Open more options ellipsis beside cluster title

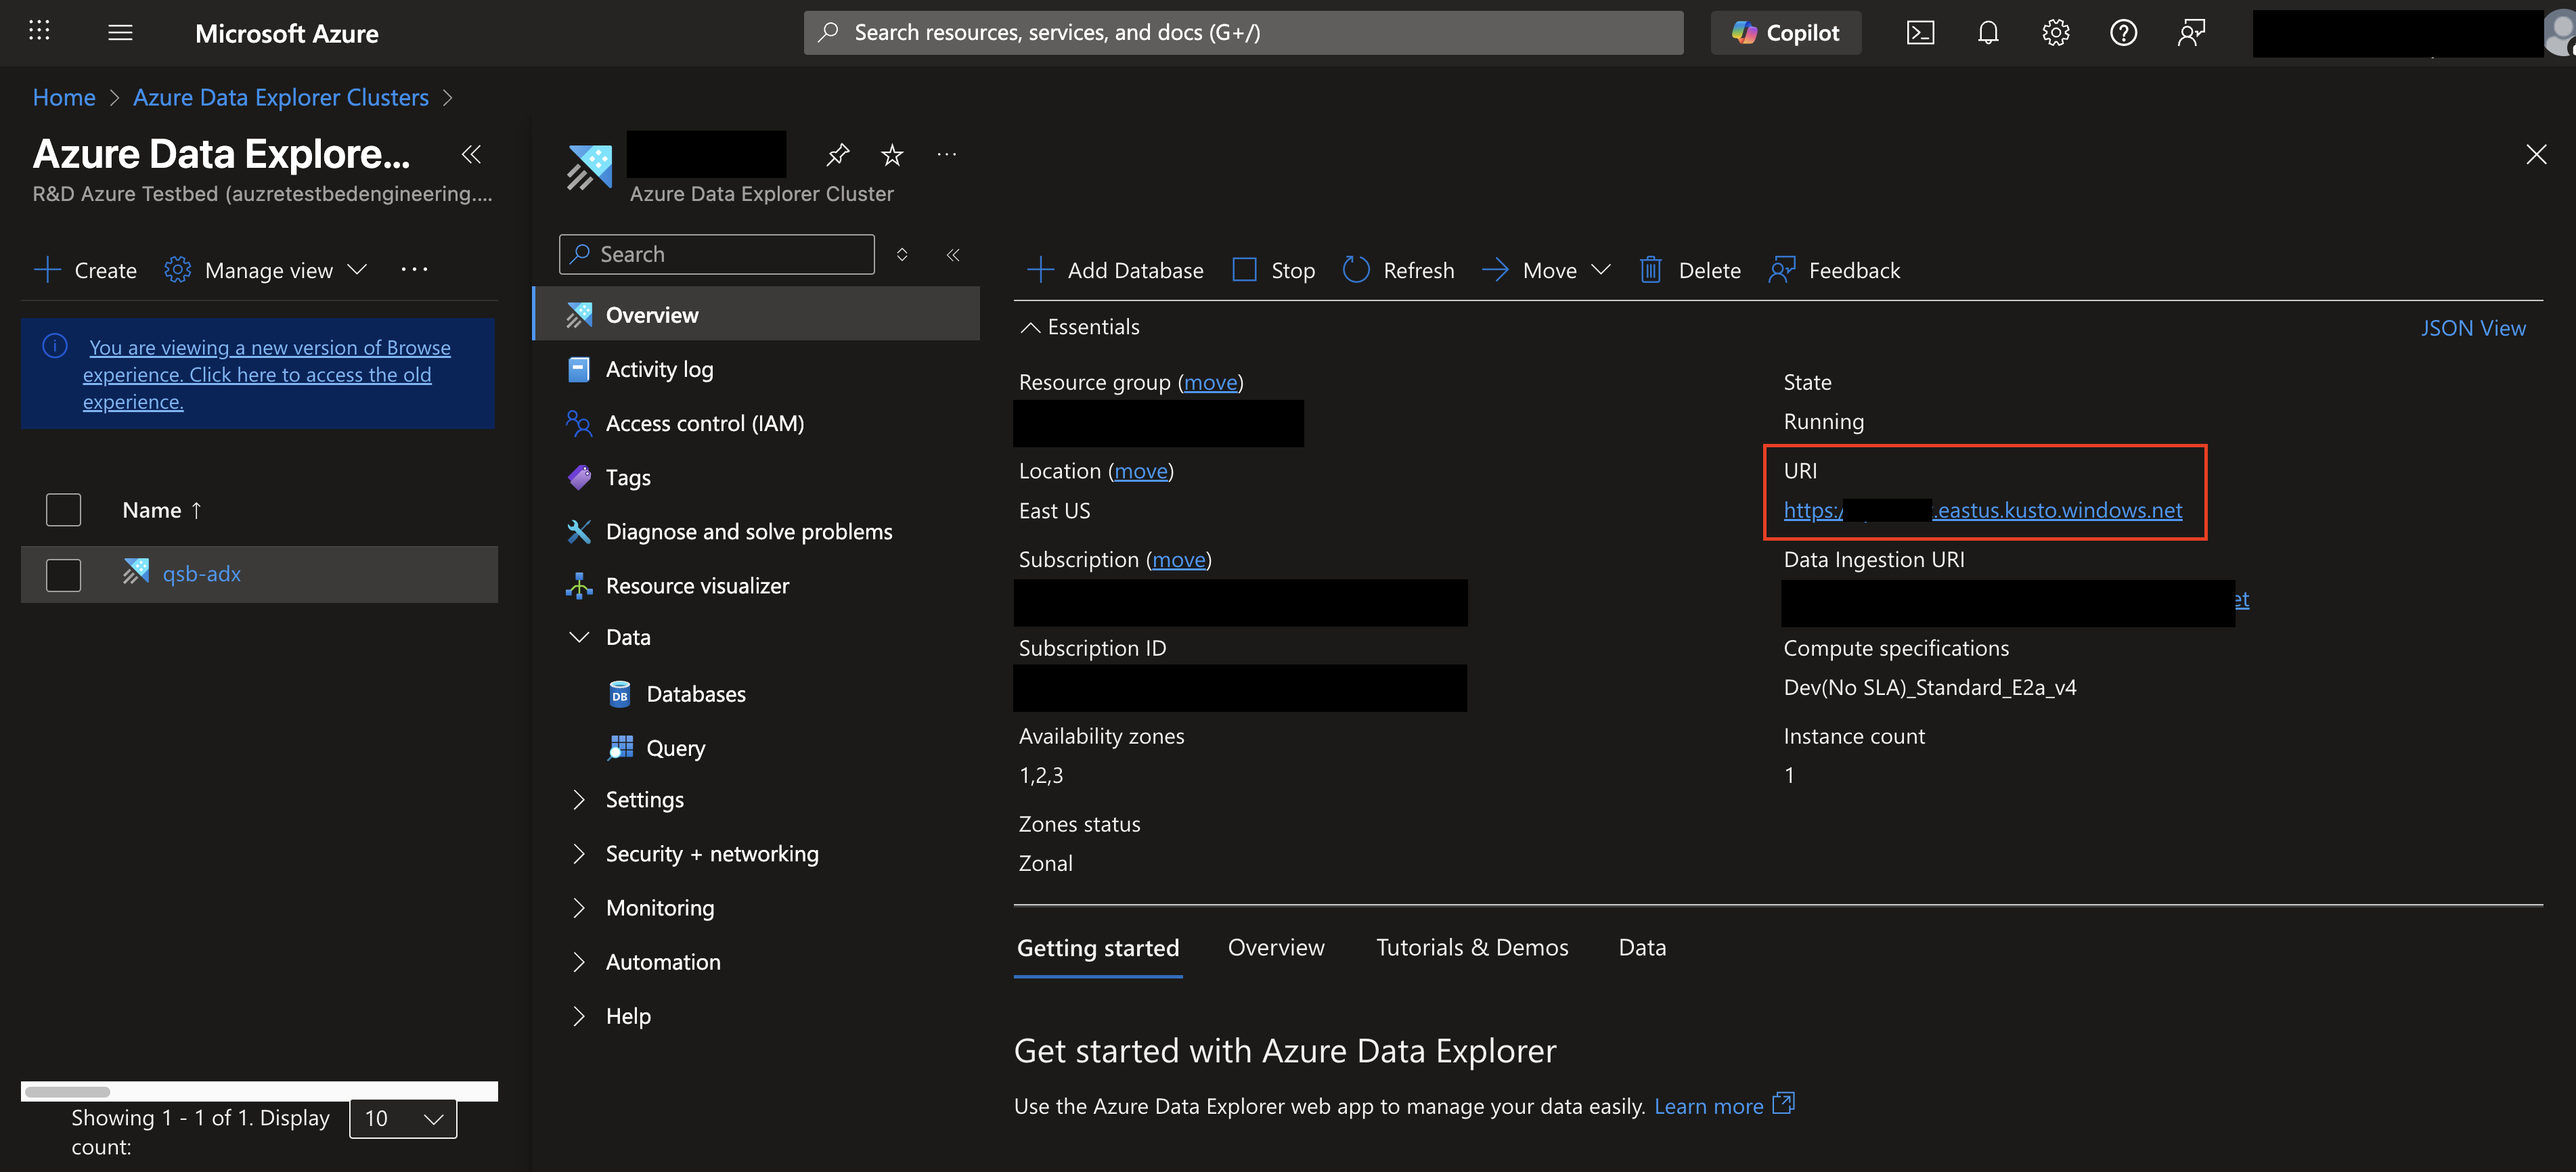946,154
